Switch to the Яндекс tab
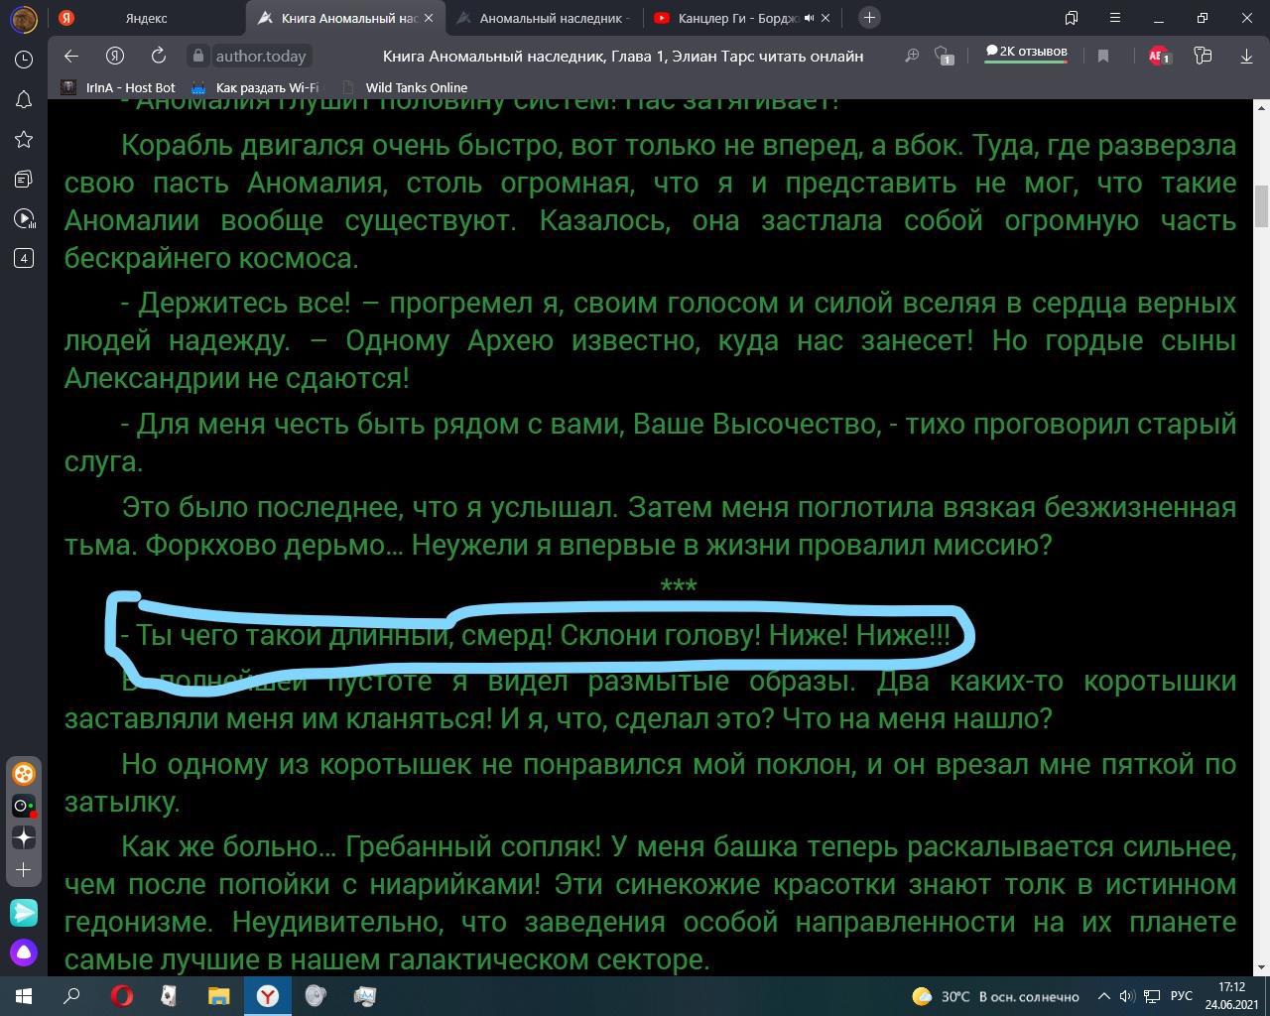The width and height of the screenshot is (1270, 1016). click(x=146, y=18)
